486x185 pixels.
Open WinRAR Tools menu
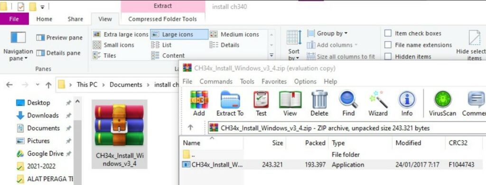[247, 81]
